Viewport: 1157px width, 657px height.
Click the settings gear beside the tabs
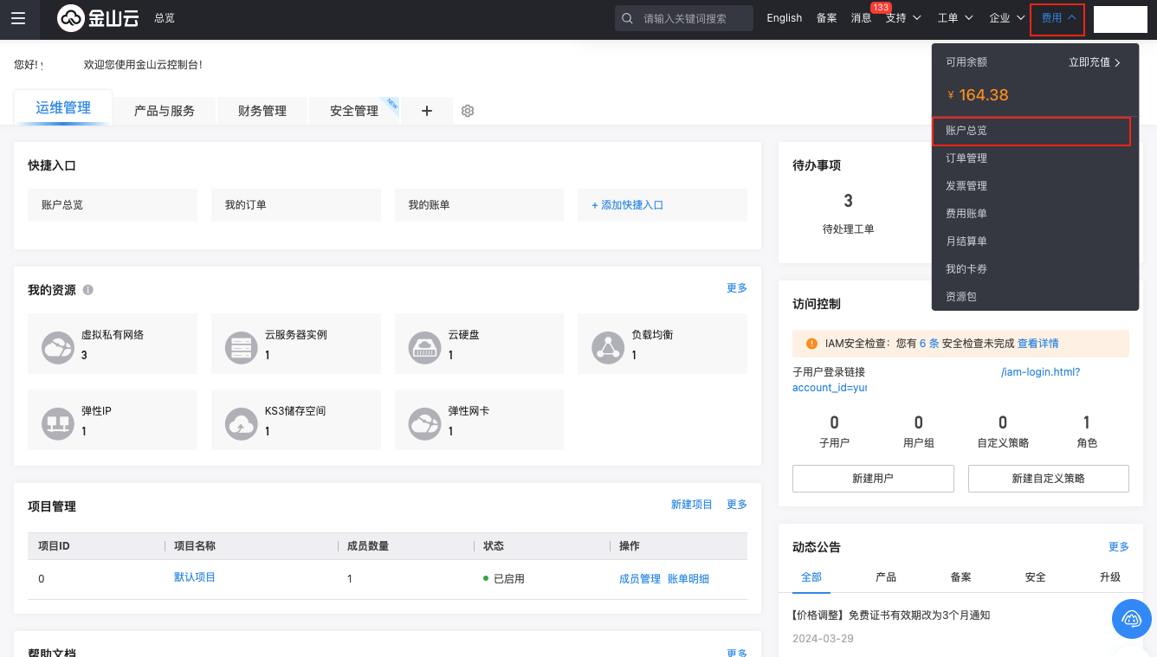coord(468,111)
